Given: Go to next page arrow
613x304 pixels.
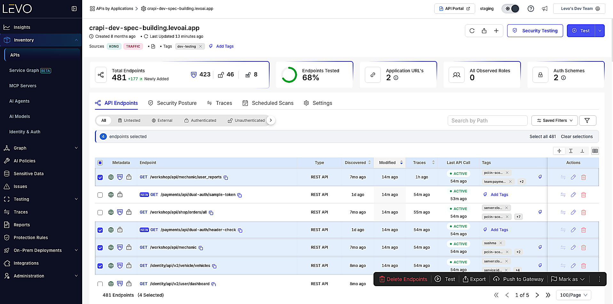Looking at the screenshot, I should click(x=537, y=295).
